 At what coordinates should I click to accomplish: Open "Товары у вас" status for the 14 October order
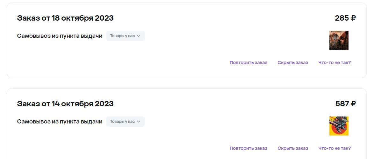(122, 122)
